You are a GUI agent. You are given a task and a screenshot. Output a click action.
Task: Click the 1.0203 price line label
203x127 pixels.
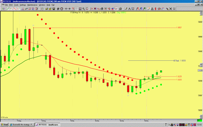tap(179, 80)
